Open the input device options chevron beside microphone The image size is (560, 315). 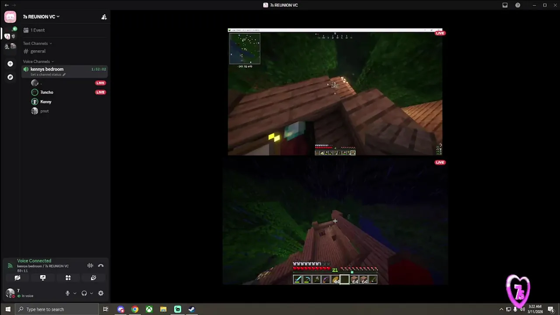click(x=75, y=294)
